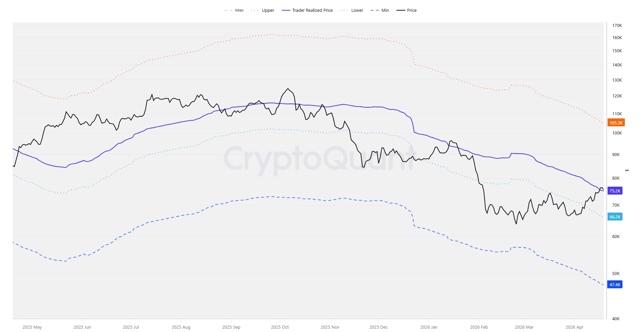Viewport: 639px width, 332px height.
Task: Click the 40K price axis label
Action: pos(616,319)
